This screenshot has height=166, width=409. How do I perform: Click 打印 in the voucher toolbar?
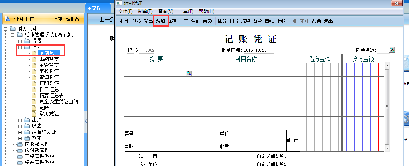click(125, 21)
